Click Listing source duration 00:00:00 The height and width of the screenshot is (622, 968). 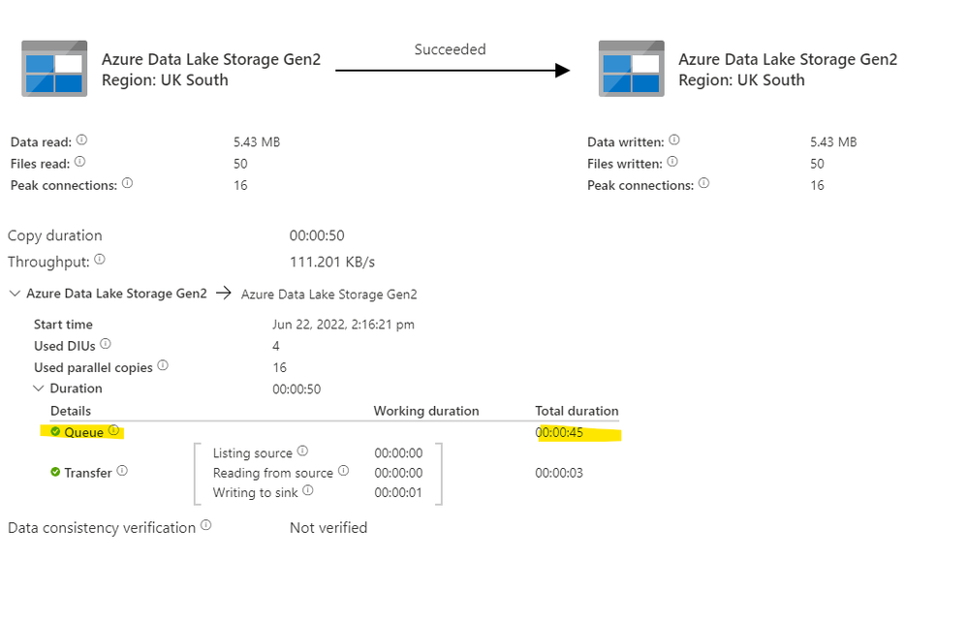(x=398, y=453)
